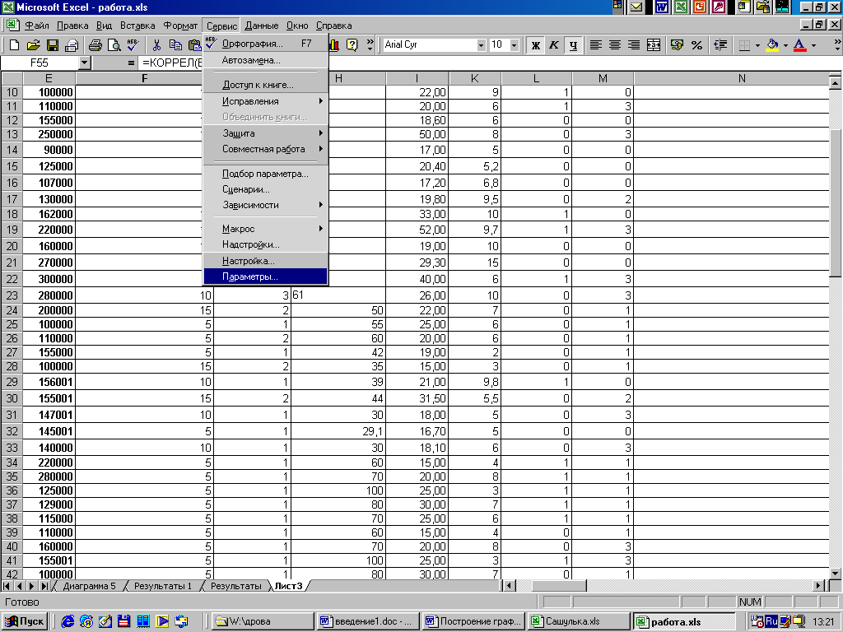The height and width of the screenshot is (632, 843).
Task: Open Print Preview magnifier icon
Action: [114, 45]
